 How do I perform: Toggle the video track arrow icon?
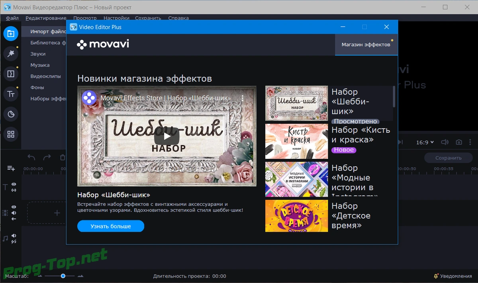pyautogui.click(x=14, y=219)
